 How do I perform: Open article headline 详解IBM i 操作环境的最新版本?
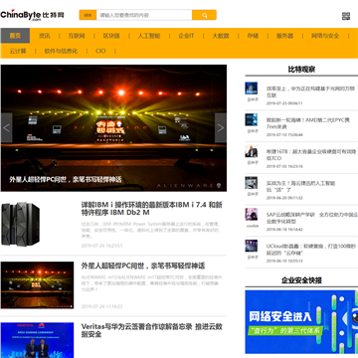point(152,209)
